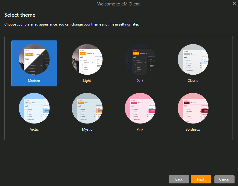Click the Dark theme label text

[x=140, y=81]
